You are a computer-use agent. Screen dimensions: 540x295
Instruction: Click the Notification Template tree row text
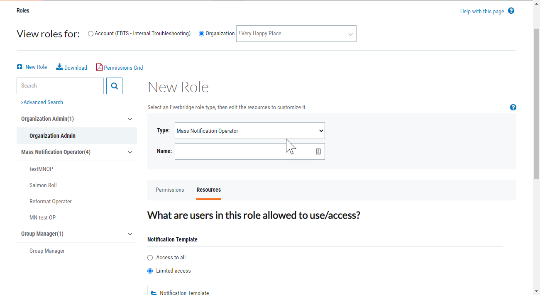pyautogui.click(x=184, y=293)
